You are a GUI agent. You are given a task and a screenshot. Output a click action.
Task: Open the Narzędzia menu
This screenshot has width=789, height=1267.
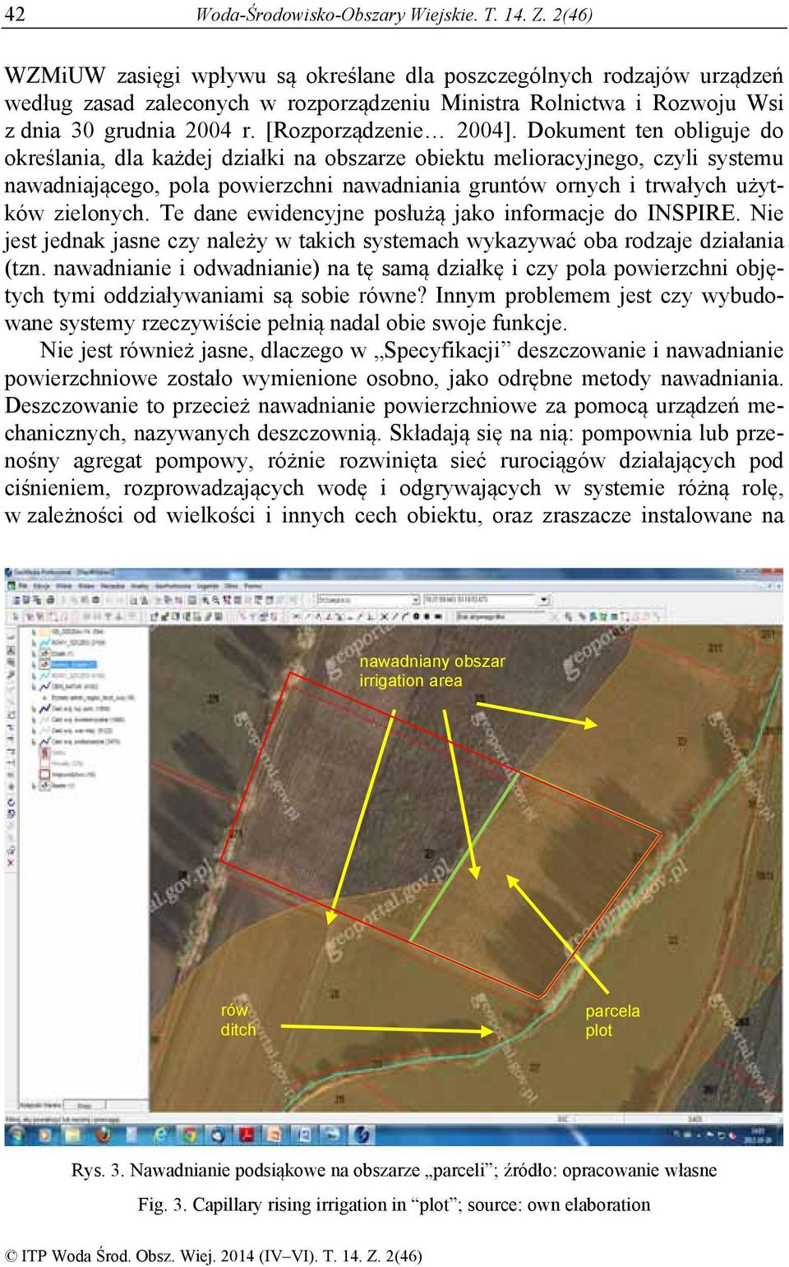pyautogui.click(x=113, y=586)
